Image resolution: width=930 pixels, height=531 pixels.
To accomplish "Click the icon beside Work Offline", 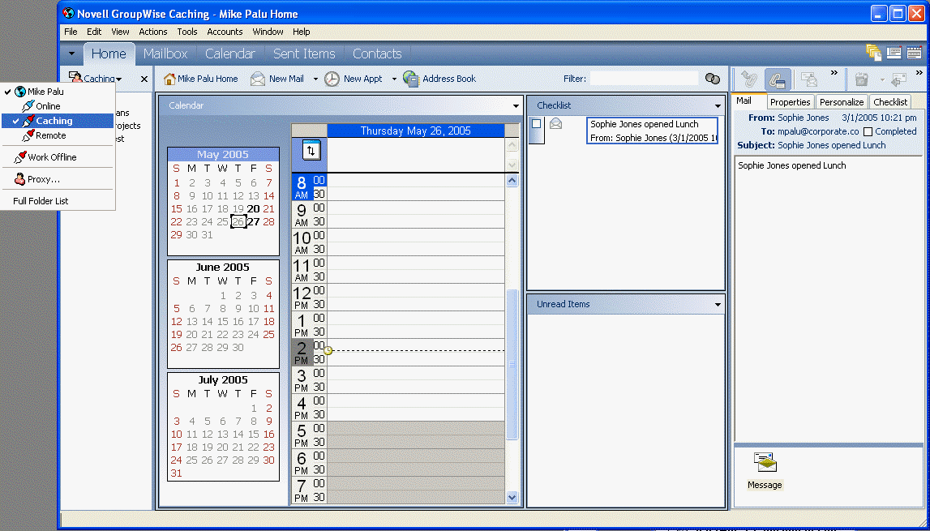I will tap(19, 157).
